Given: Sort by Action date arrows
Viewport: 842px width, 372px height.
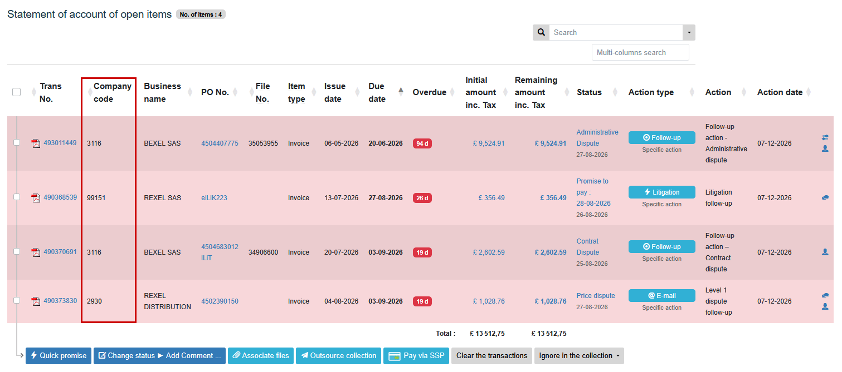Looking at the screenshot, I should click(x=809, y=92).
